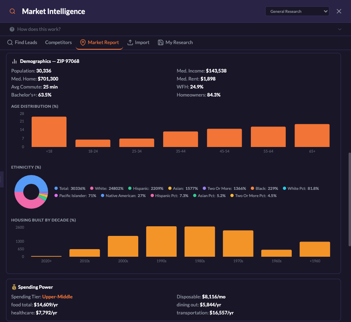The width and height of the screenshot is (351, 322).
Task: Click the White legend pink dot
Action: pos(91,188)
